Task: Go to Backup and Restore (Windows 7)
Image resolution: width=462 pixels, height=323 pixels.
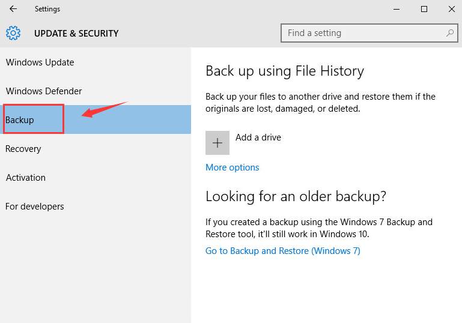Action: (x=283, y=251)
